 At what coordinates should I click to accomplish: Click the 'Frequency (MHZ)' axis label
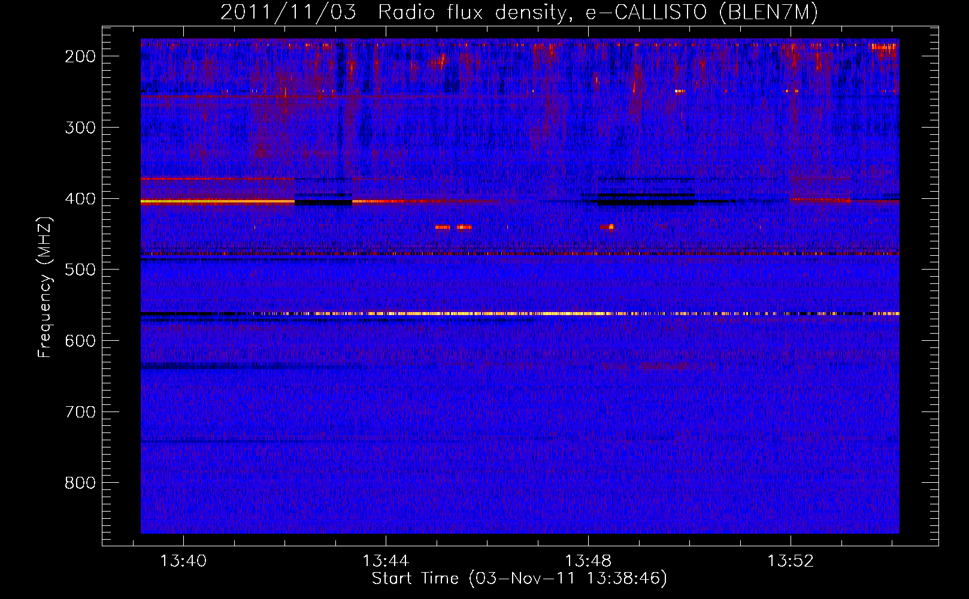(45, 288)
